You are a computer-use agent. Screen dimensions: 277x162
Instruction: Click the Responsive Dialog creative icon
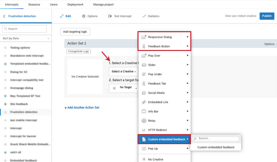point(144,37)
